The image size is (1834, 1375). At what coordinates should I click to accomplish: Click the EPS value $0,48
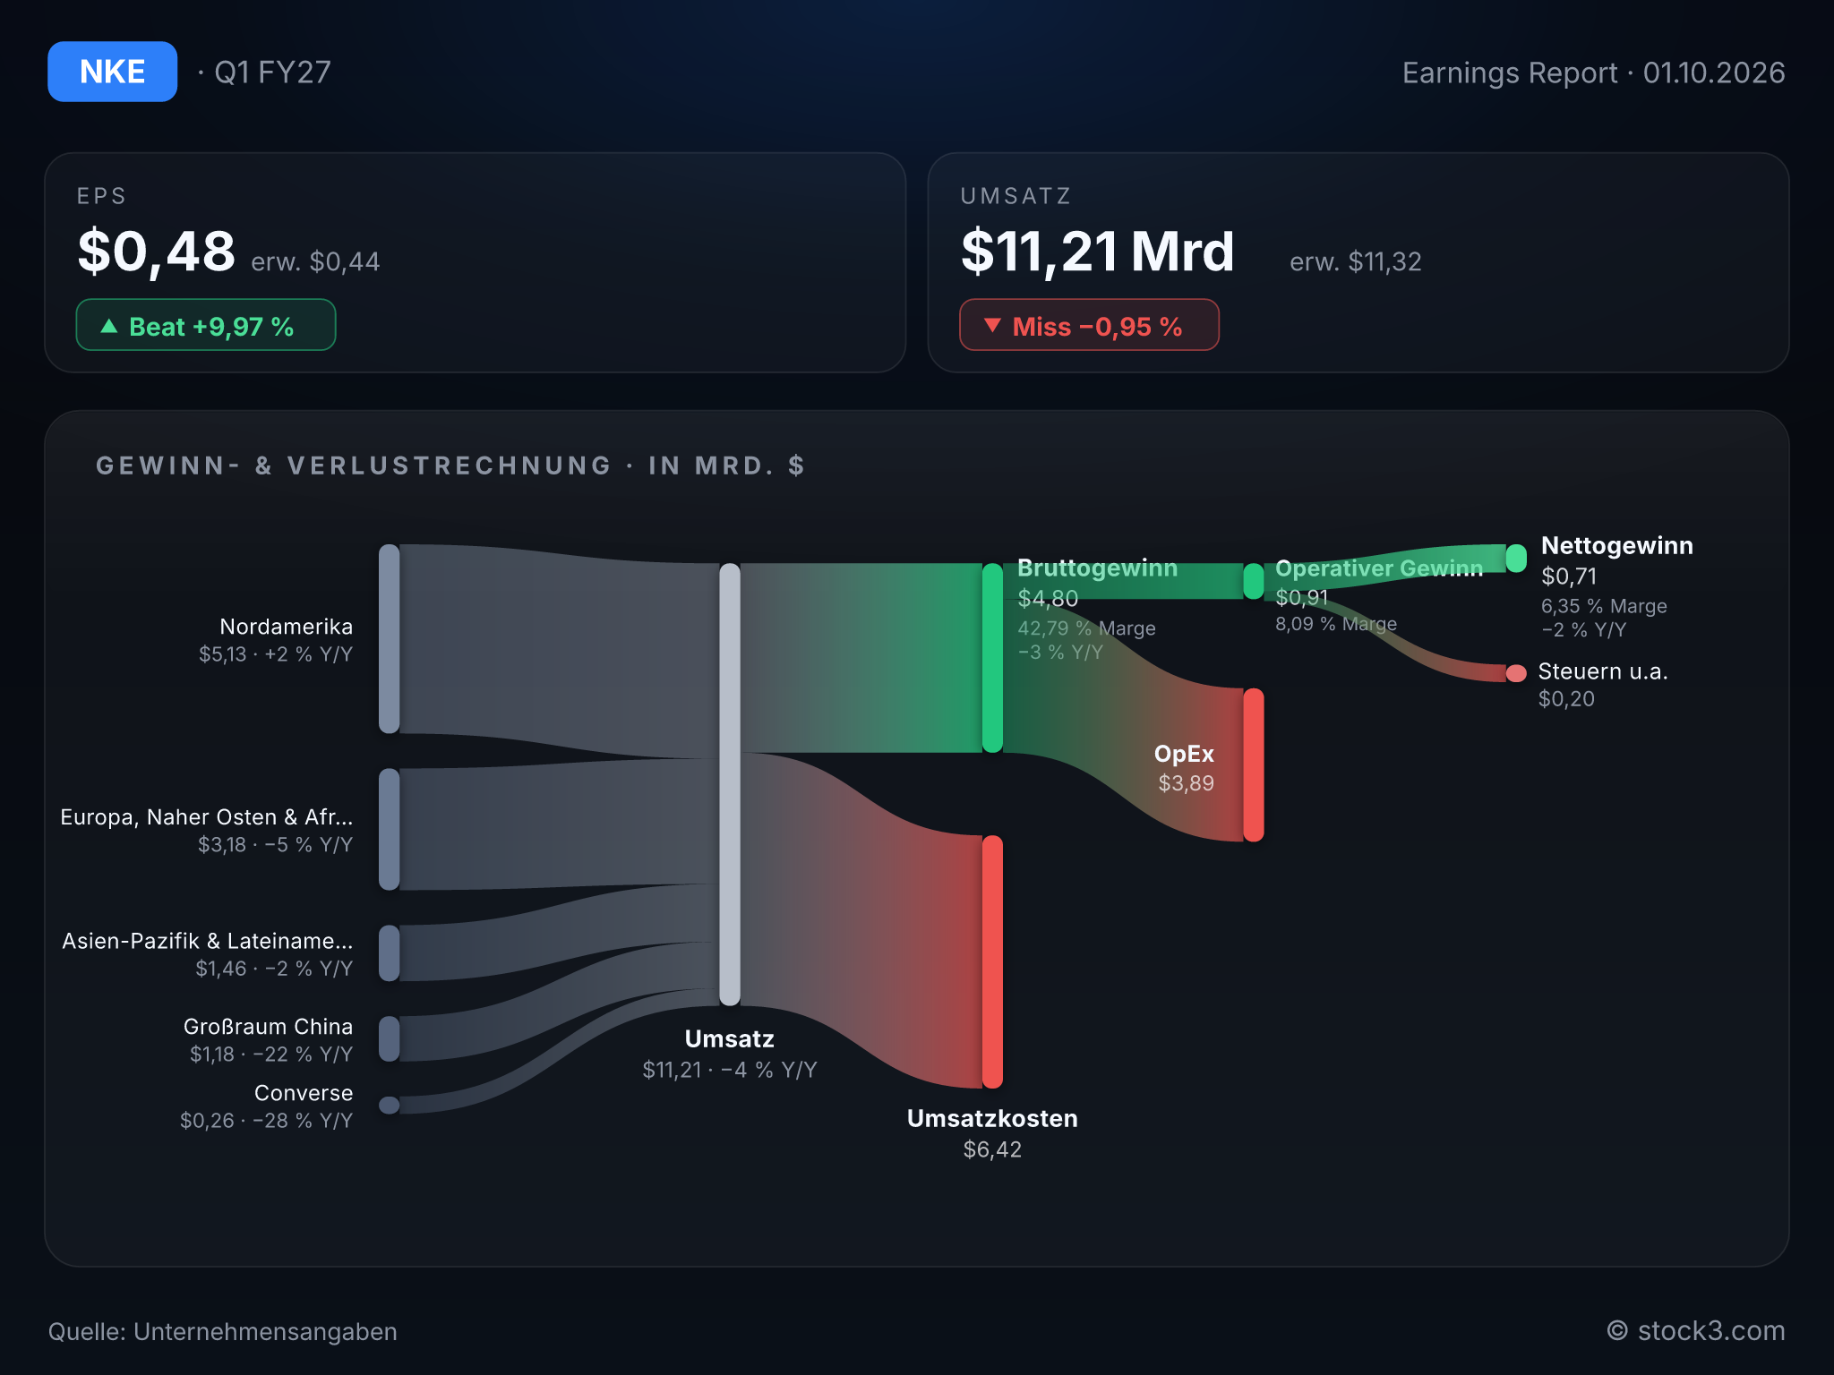[x=157, y=252]
